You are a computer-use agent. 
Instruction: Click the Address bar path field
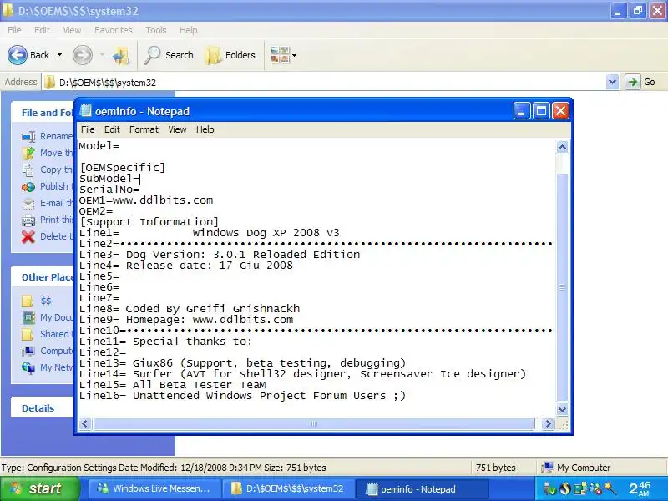(x=324, y=82)
